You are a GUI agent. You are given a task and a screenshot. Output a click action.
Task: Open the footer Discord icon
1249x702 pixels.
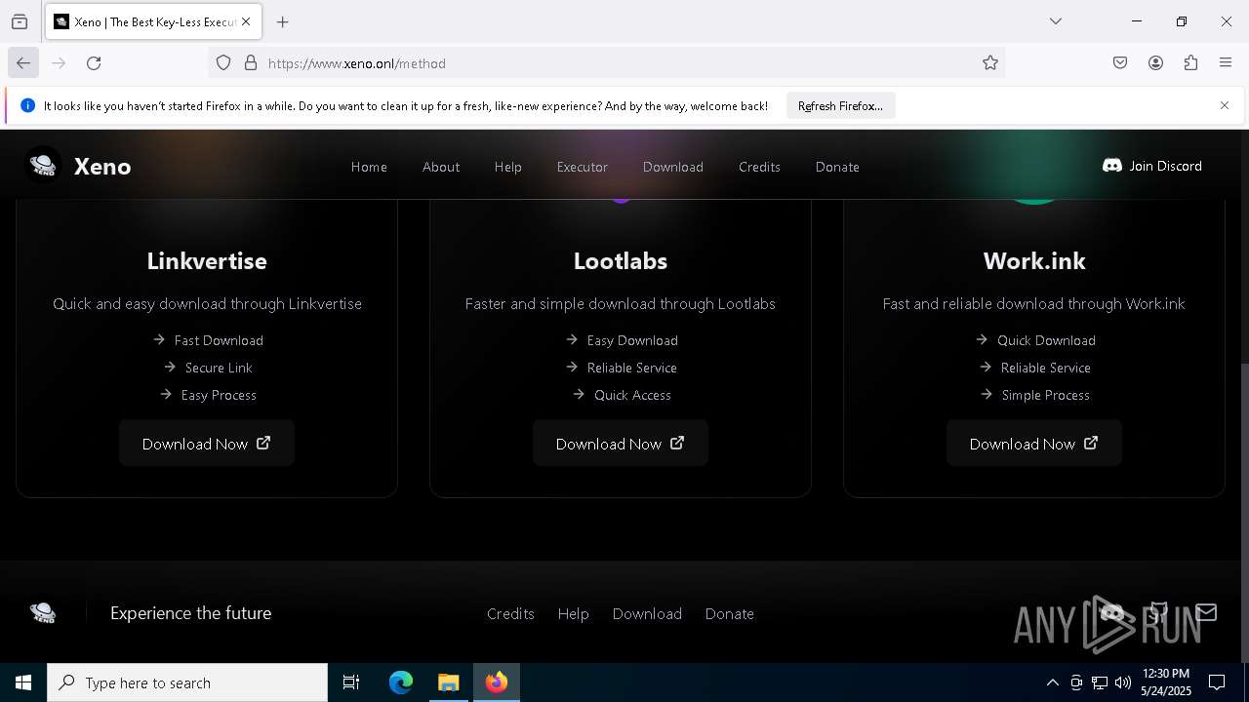pos(1112,612)
